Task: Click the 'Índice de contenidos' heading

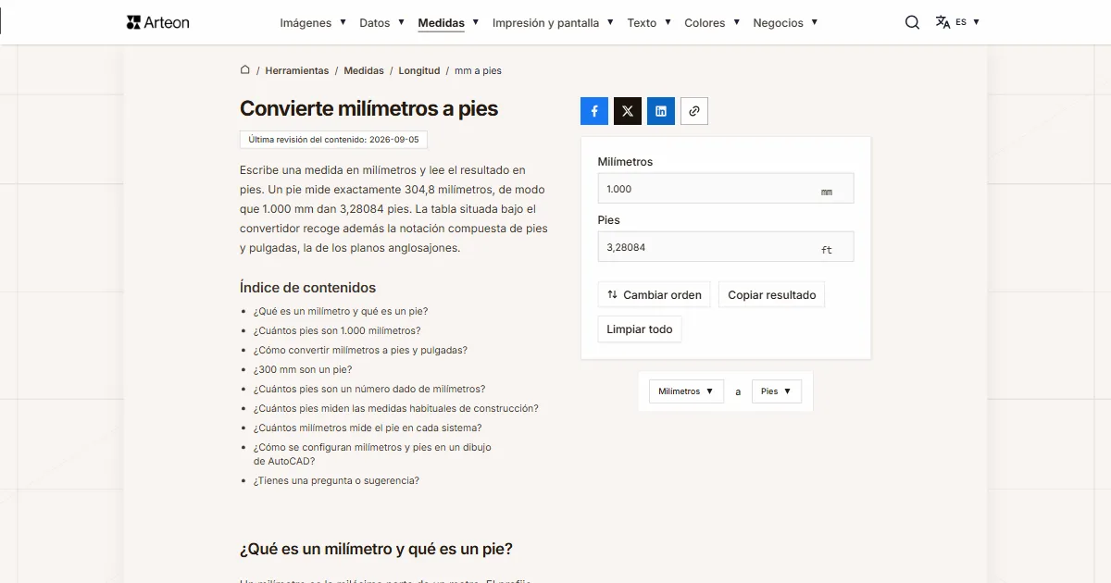Action: tap(307, 288)
